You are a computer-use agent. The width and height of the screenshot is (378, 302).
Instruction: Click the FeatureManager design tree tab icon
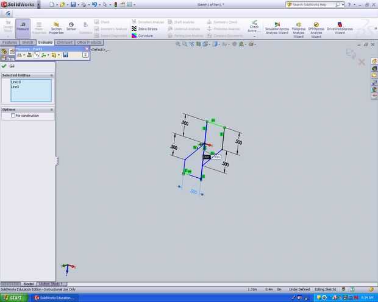[x=4, y=51]
